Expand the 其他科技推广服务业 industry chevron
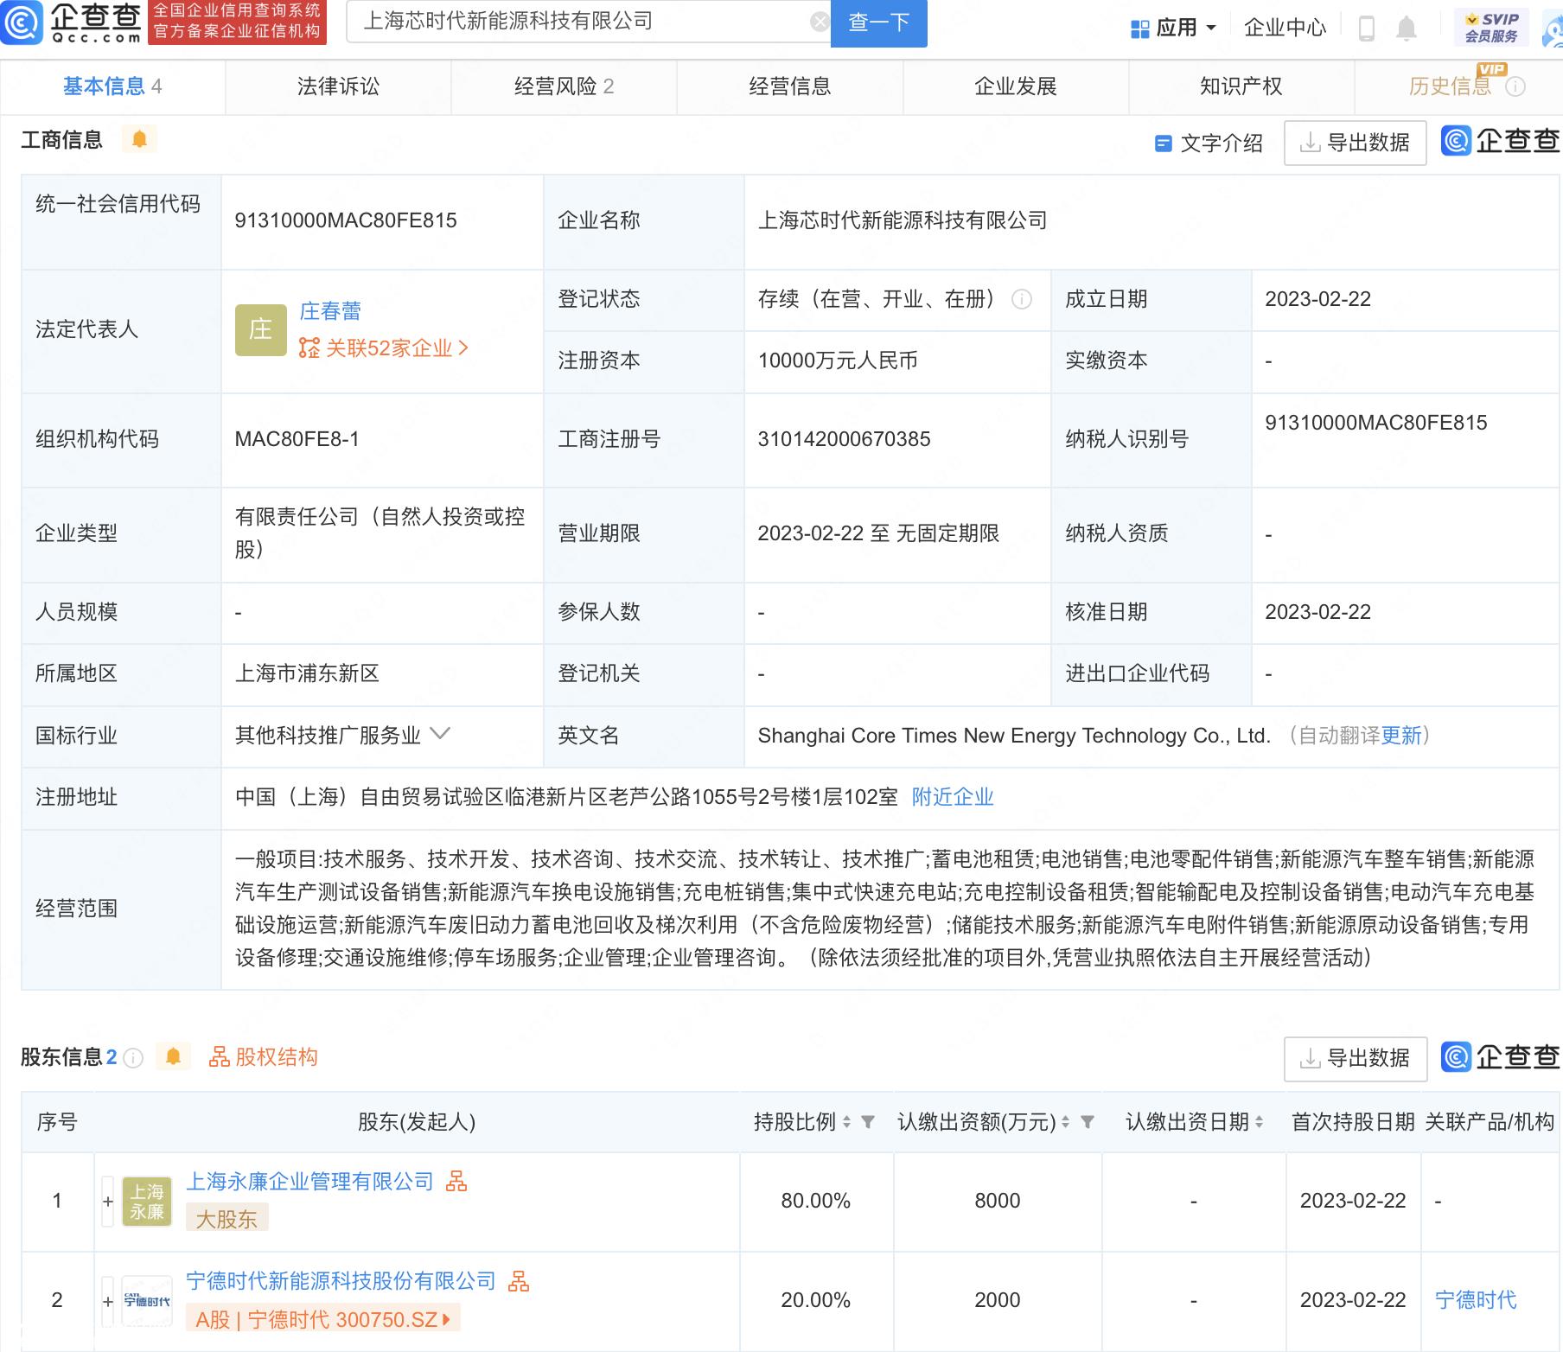This screenshot has width=1563, height=1352. coord(440,735)
